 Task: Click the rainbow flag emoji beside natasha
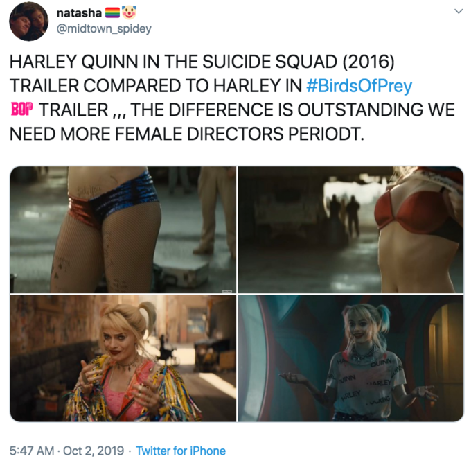[112, 13]
